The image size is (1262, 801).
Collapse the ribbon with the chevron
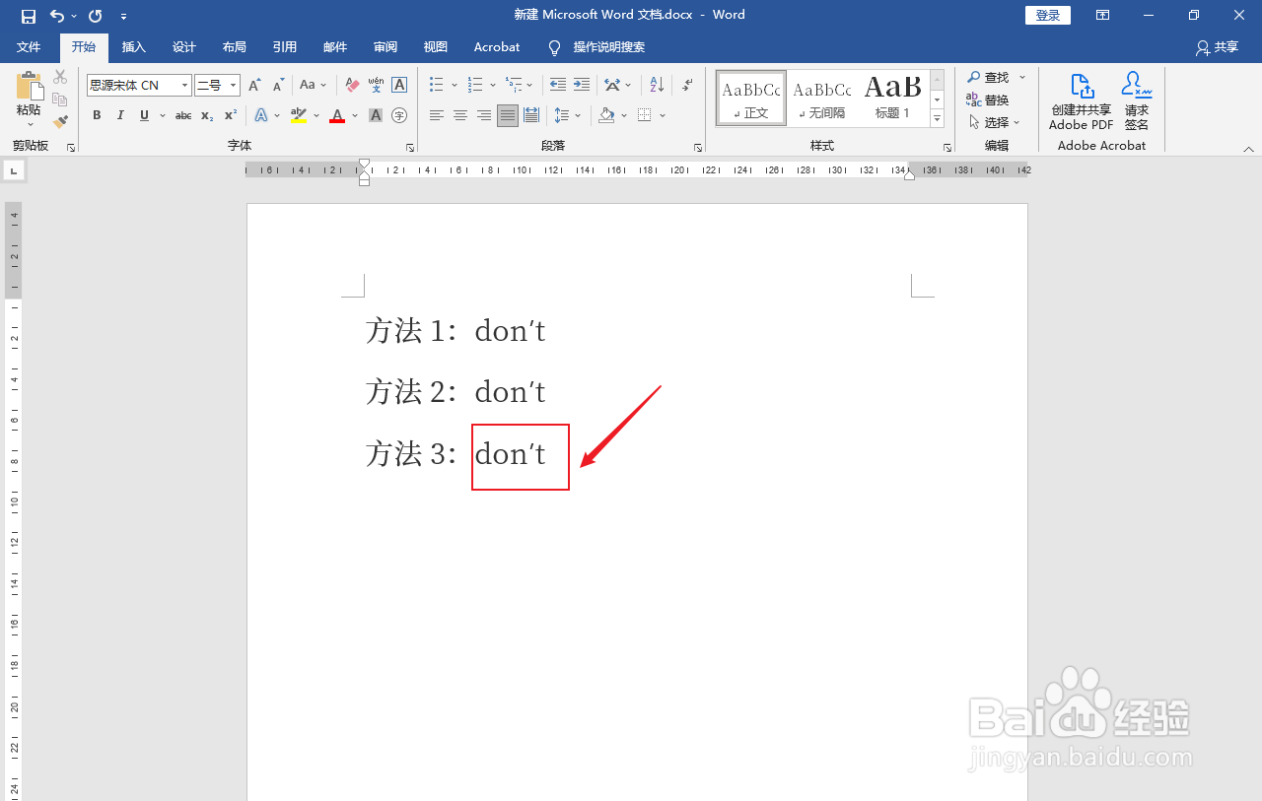(1248, 149)
